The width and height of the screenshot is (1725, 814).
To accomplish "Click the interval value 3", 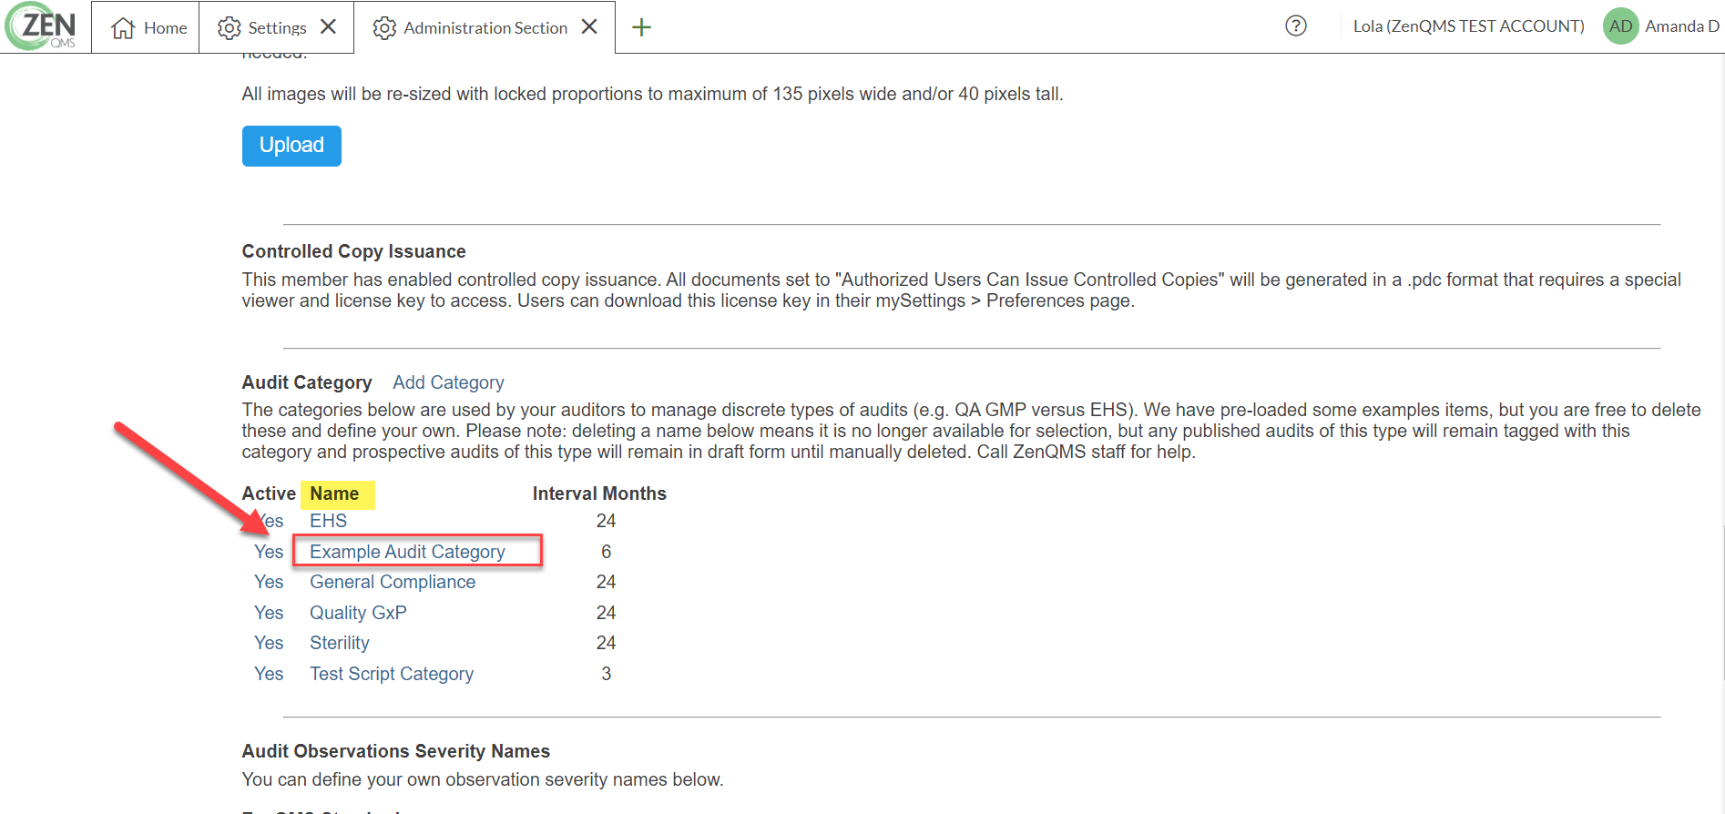I will point(607,674).
